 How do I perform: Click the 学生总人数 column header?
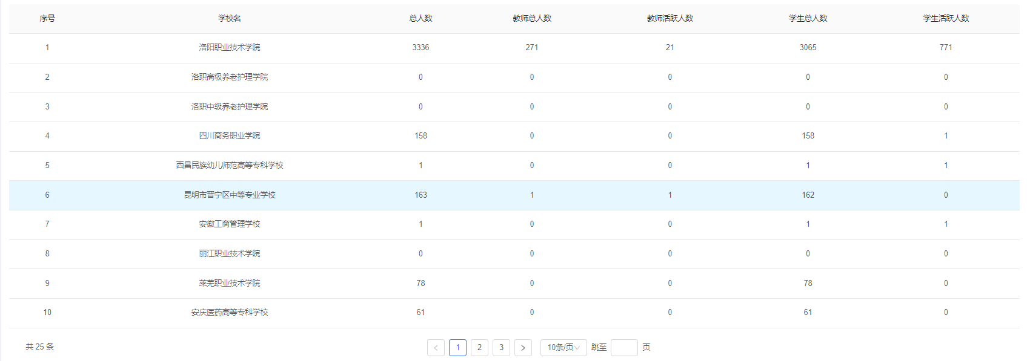coord(808,18)
